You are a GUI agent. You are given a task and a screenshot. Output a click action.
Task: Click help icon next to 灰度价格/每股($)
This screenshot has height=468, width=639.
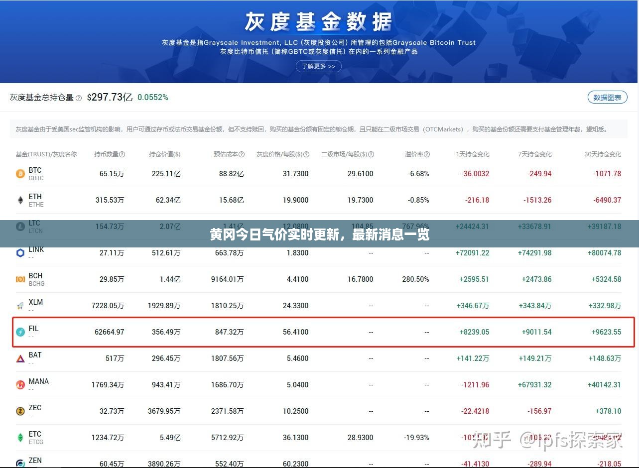(306, 154)
